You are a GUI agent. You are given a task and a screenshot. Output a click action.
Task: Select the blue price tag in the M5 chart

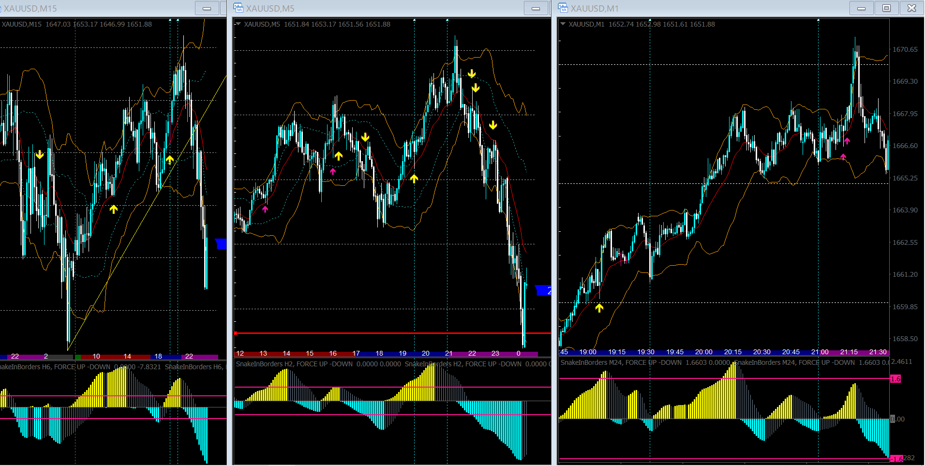544,290
